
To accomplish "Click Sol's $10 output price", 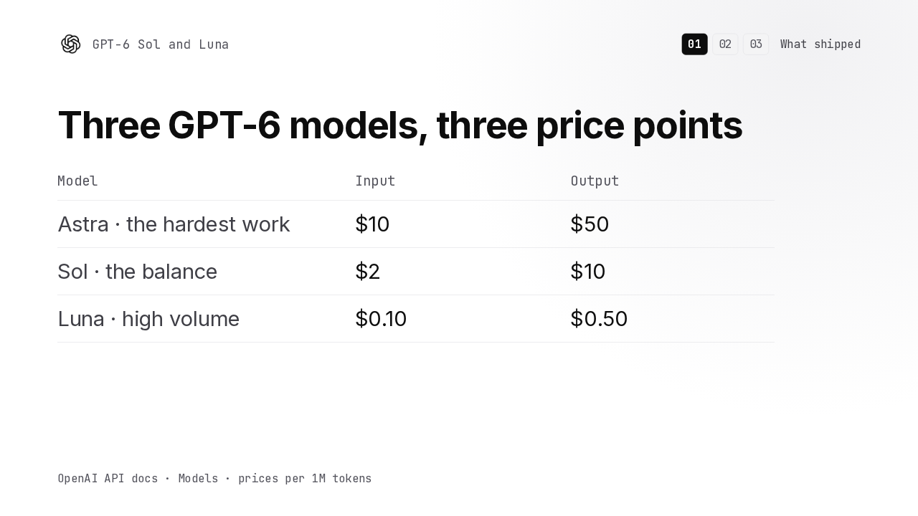I will (x=588, y=272).
